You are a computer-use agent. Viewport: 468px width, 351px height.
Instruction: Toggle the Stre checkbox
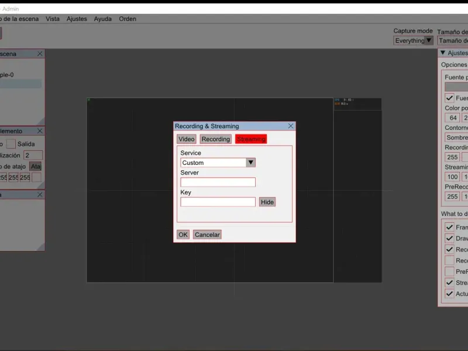tap(449, 283)
